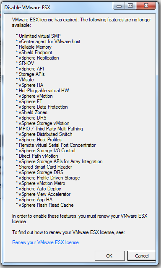Select the vSphere Replication line
161x268 pixels.
pyautogui.click(x=39, y=58)
